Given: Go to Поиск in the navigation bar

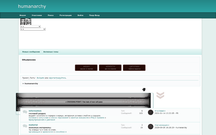Looking at the screenshot, I should [x=51, y=15].
